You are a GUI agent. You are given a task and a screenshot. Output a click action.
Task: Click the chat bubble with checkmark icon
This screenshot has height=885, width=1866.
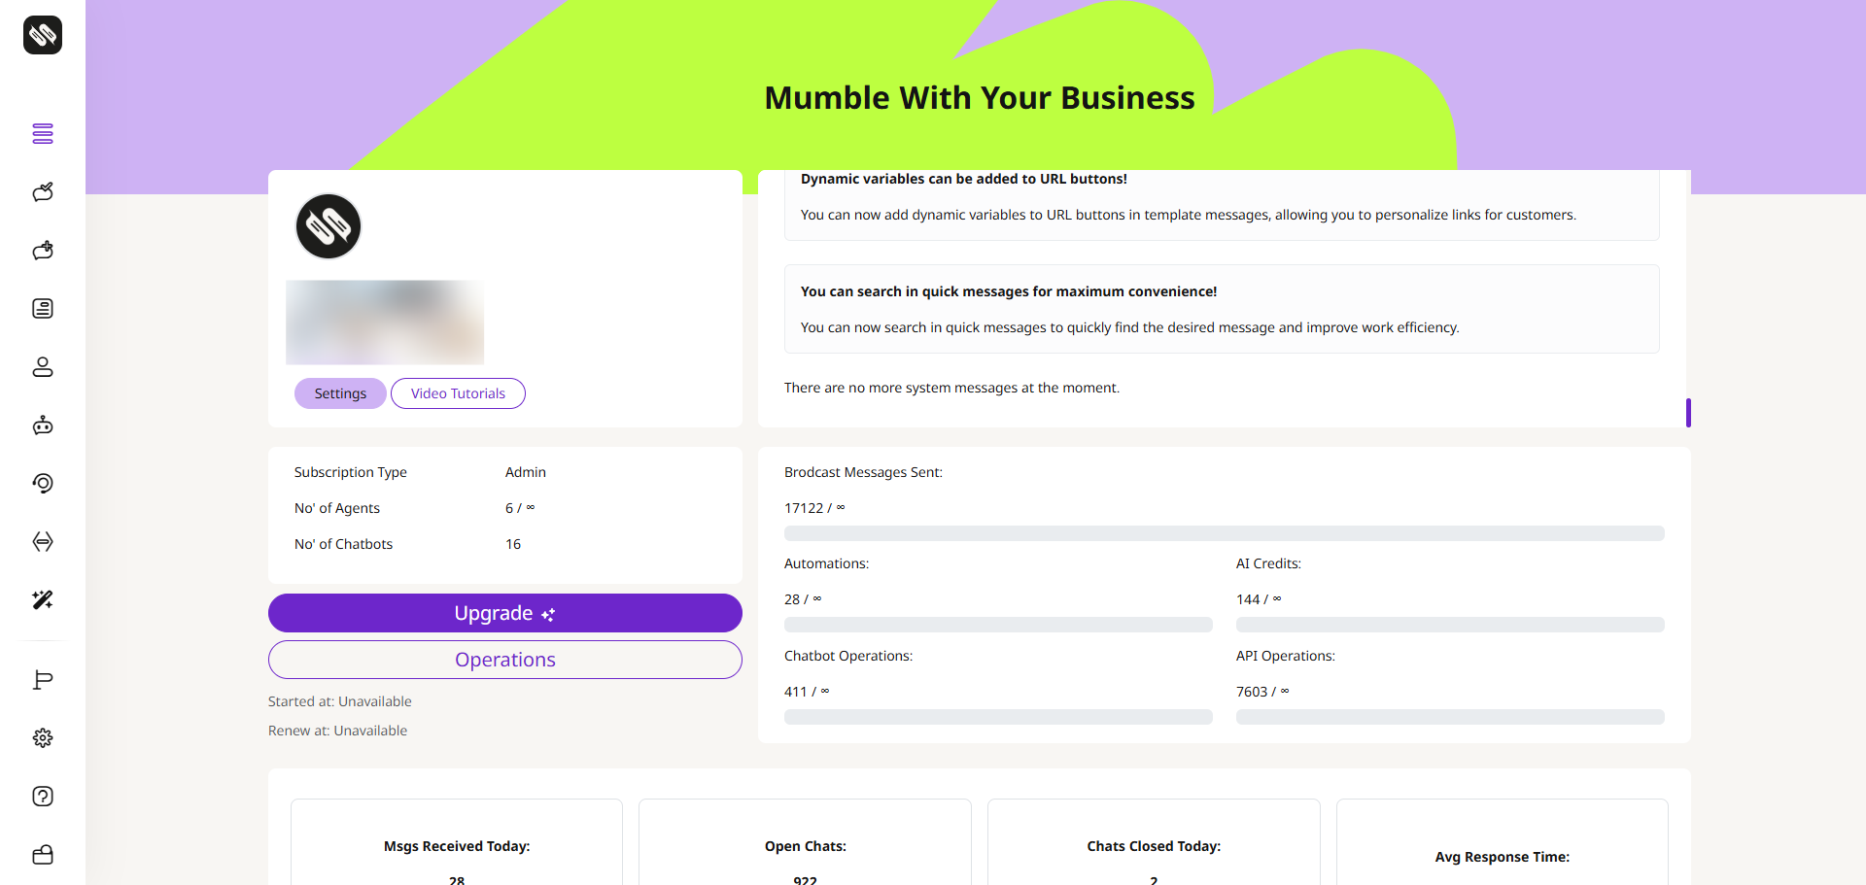pos(43,192)
